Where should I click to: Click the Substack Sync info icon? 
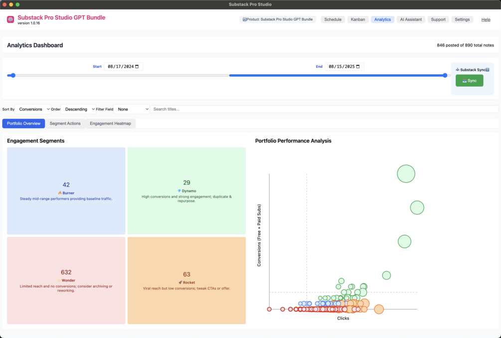(488, 70)
